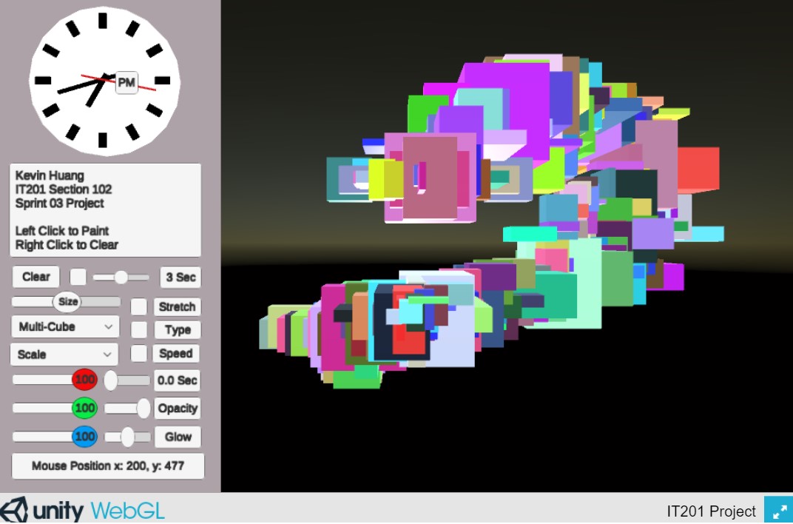Click the Size slider handle

tap(67, 302)
